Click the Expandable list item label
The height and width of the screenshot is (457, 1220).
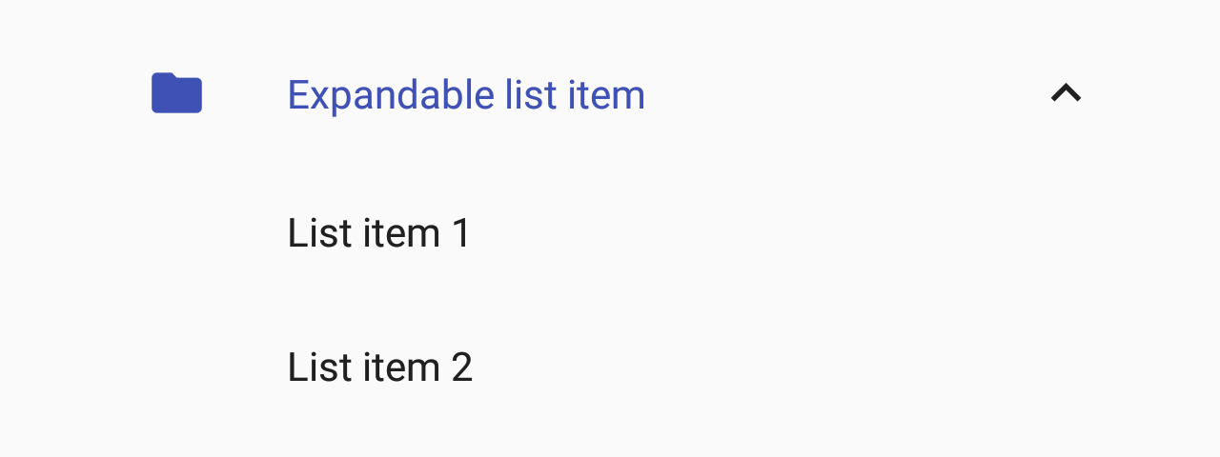click(x=466, y=95)
